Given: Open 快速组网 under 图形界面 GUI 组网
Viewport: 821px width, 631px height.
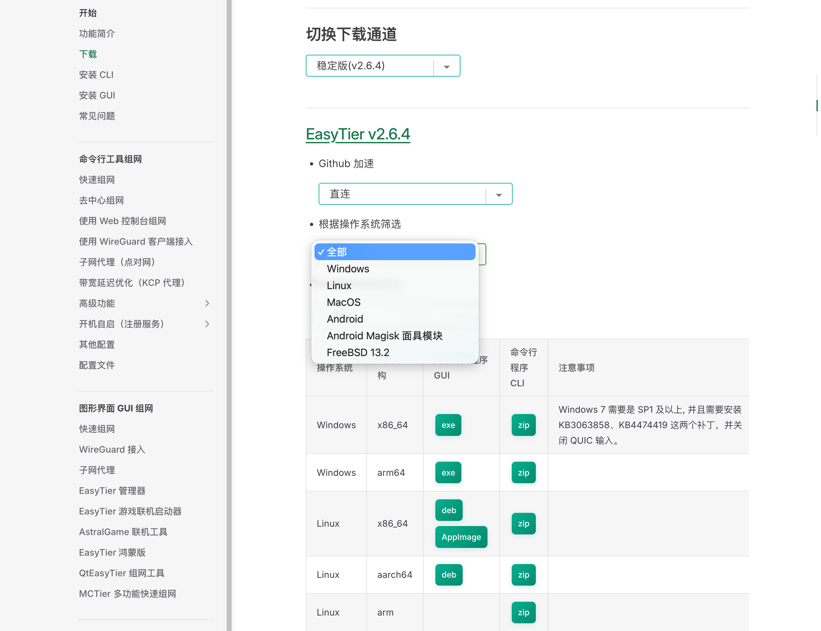Looking at the screenshot, I should click(97, 429).
